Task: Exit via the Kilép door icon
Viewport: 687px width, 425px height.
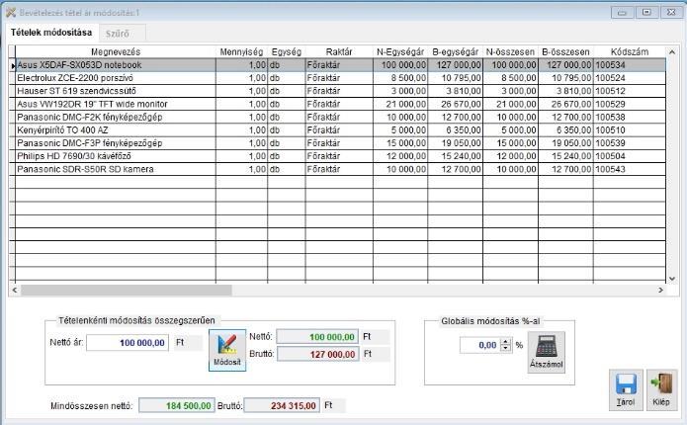Action: pyautogui.click(x=661, y=389)
